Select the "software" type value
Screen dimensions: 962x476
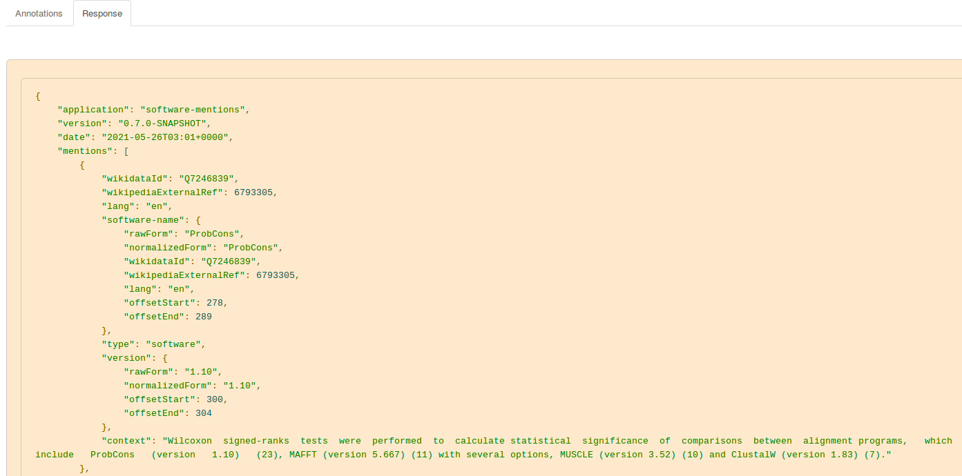click(x=173, y=344)
